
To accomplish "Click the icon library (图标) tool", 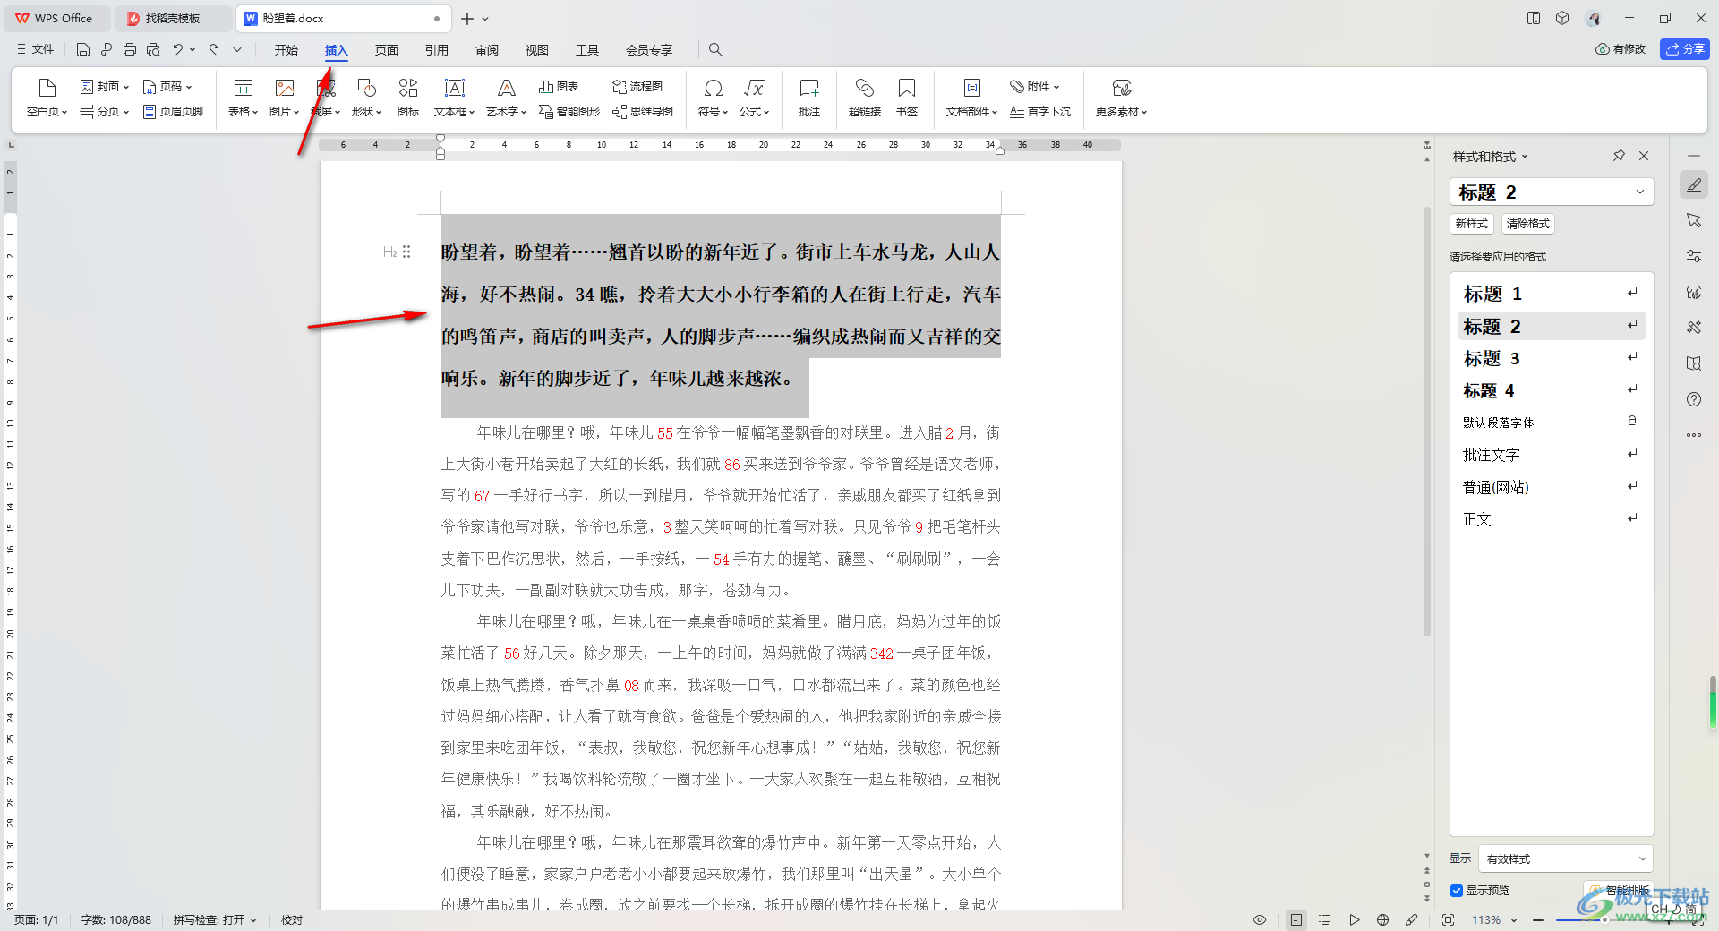I will pyautogui.click(x=408, y=98).
